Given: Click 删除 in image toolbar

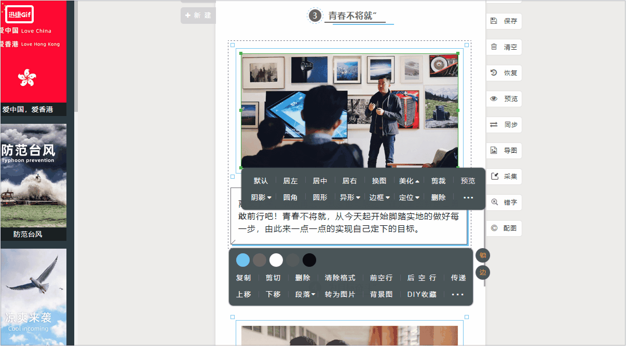Looking at the screenshot, I should (438, 197).
